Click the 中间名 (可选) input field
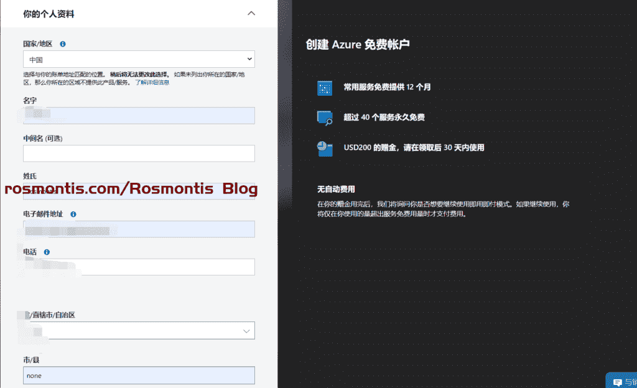The height and width of the screenshot is (388, 637). pos(139,154)
